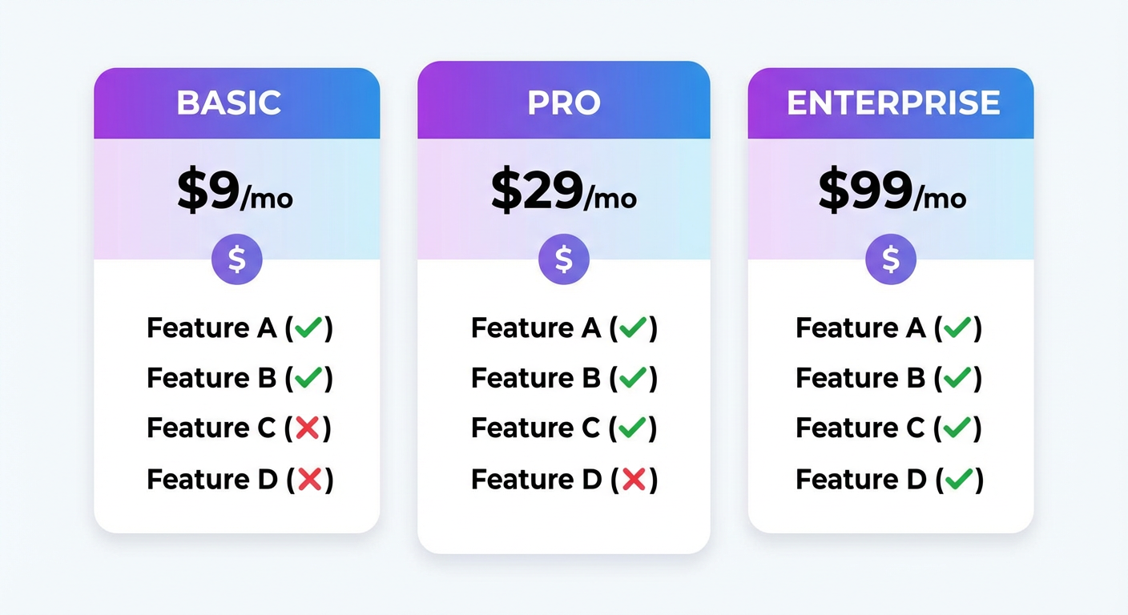
Task: Click the dollar icon on Basic plan
Action: click(x=237, y=259)
